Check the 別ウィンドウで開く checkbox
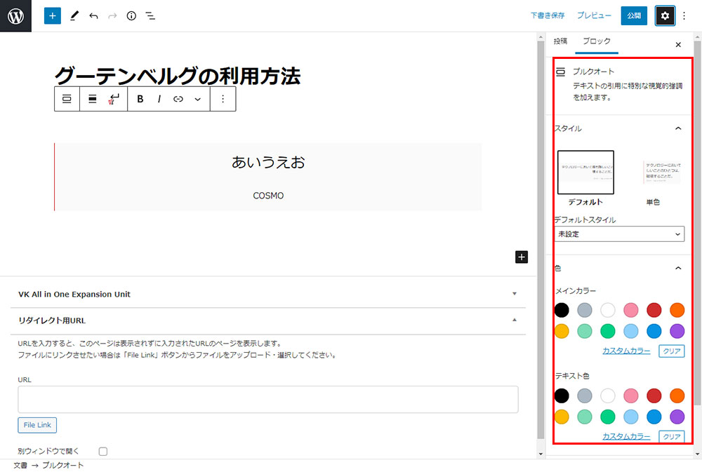The image size is (702, 472). pyautogui.click(x=103, y=451)
